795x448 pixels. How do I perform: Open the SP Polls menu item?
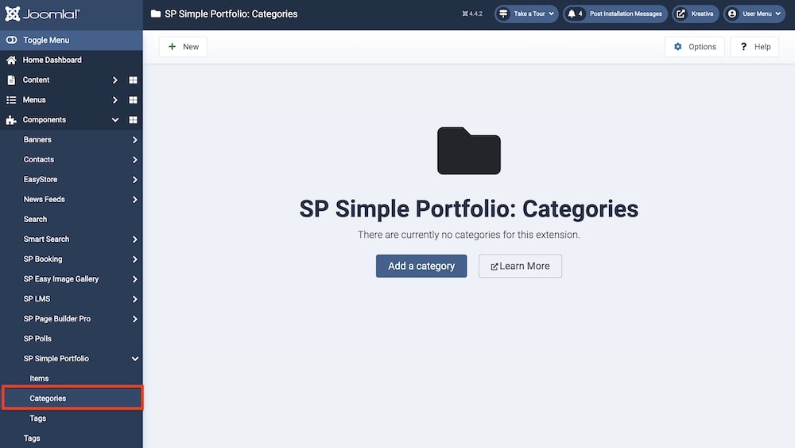tap(37, 339)
